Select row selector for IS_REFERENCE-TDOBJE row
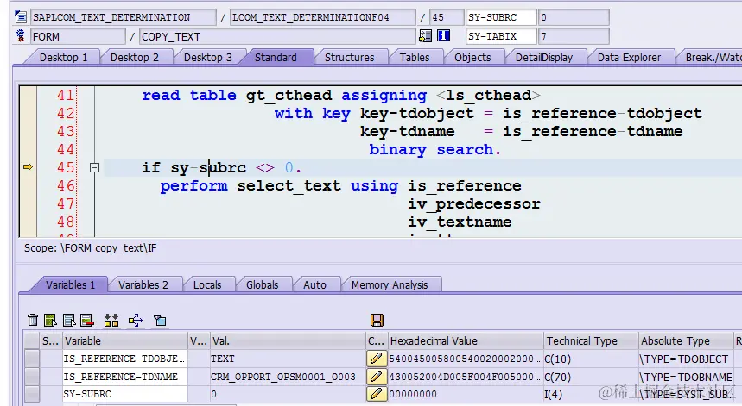Screen dimensions: 742x406 point(32,359)
